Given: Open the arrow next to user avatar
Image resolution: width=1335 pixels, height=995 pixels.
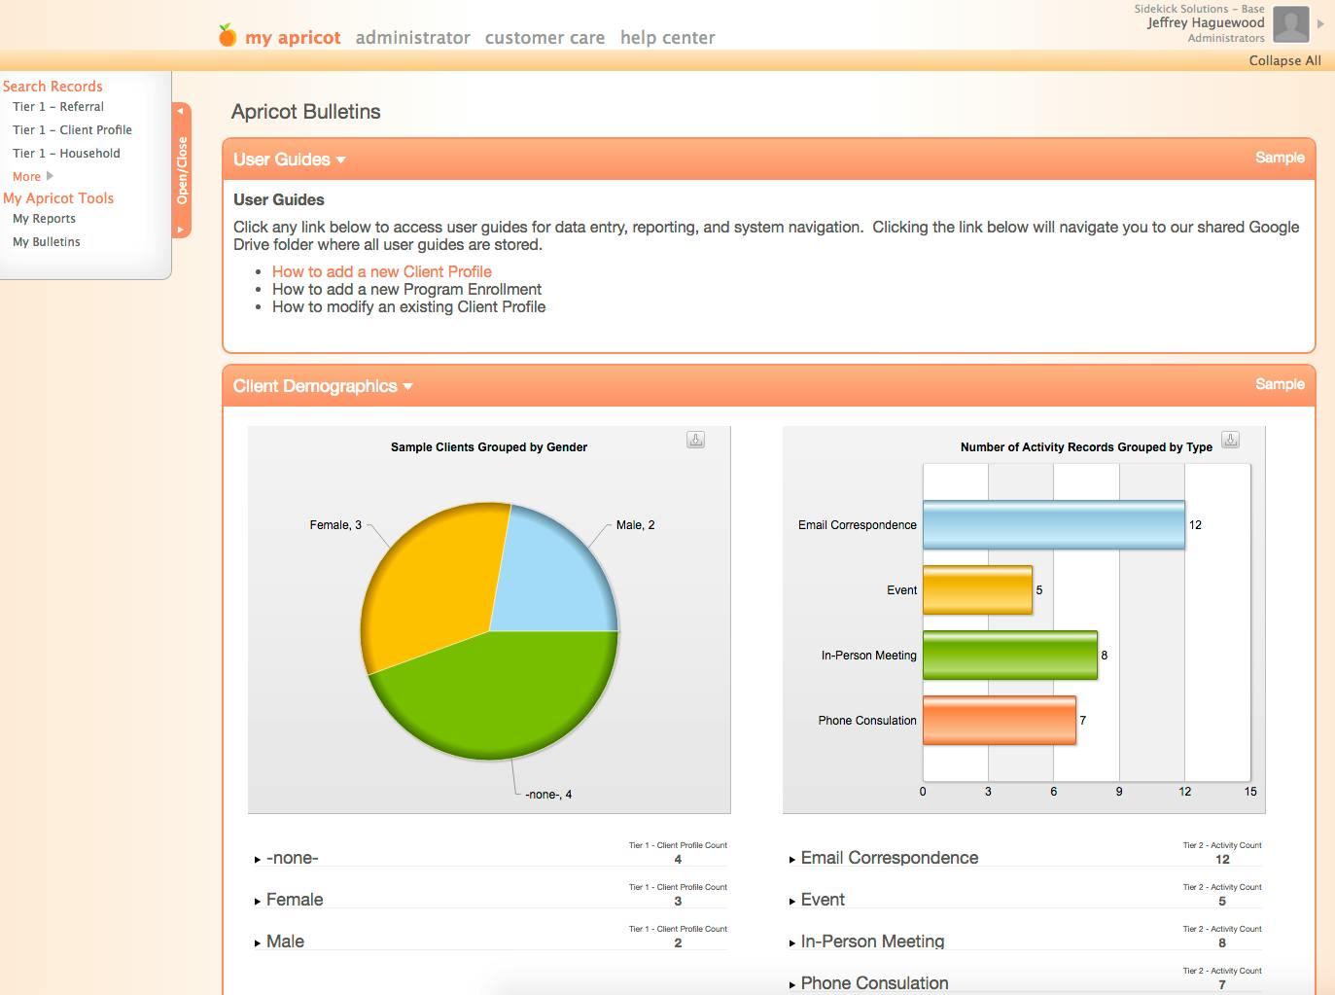Looking at the screenshot, I should click(x=1320, y=24).
